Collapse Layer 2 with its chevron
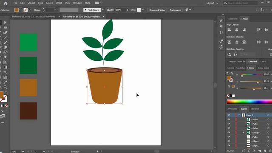 pyautogui.click(x=239, y=115)
